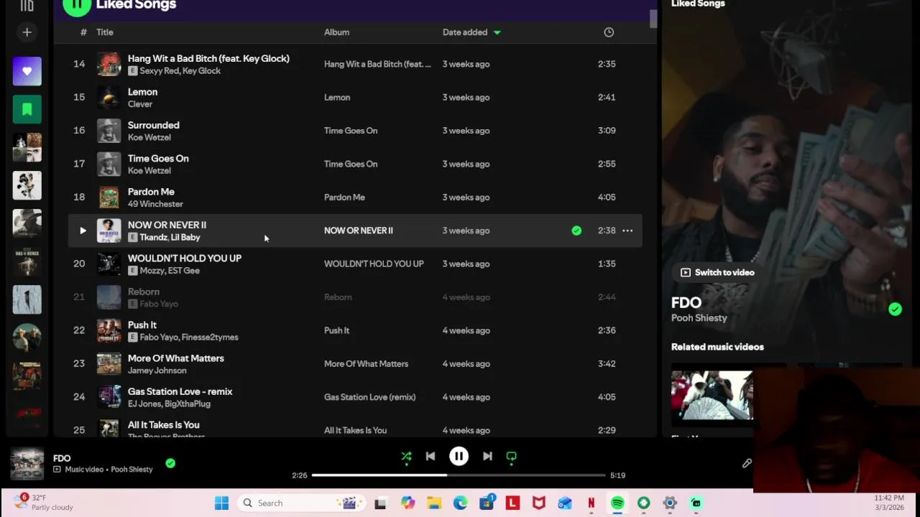The width and height of the screenshot is (920, 517).
Task: Click the track list vertical scrollbar
Action: pyautogui.click(x=653, y=19)
